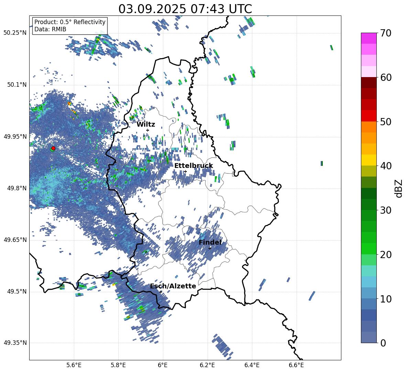Click the Wiltz location cross marker

[148, 130]
